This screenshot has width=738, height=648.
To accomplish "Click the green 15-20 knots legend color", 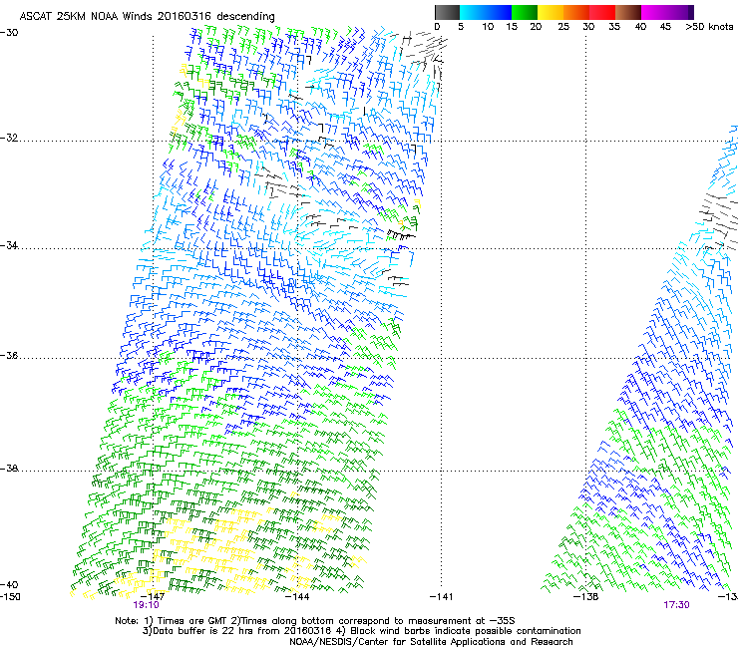I will 525,12.
